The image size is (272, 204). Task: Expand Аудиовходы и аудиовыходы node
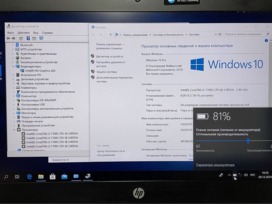(13, 54)
